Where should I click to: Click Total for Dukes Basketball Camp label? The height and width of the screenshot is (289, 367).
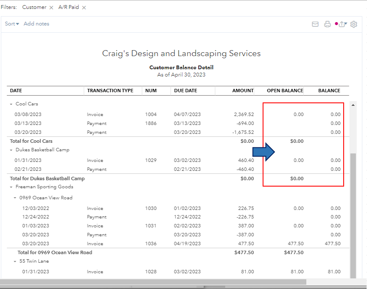[x=47, y=178]
